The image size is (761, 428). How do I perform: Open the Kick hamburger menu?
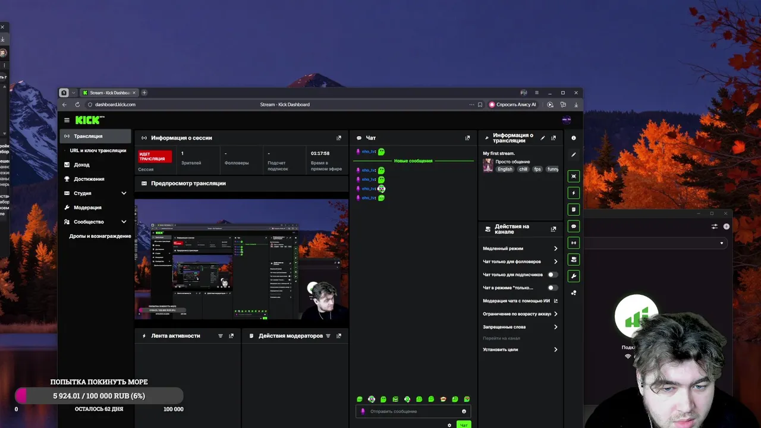(67, 120)
